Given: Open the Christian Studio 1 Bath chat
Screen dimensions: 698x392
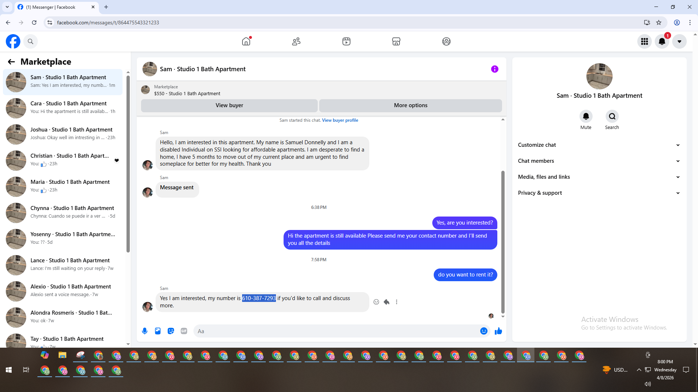Looking at the screenshot, I should 63,160.
